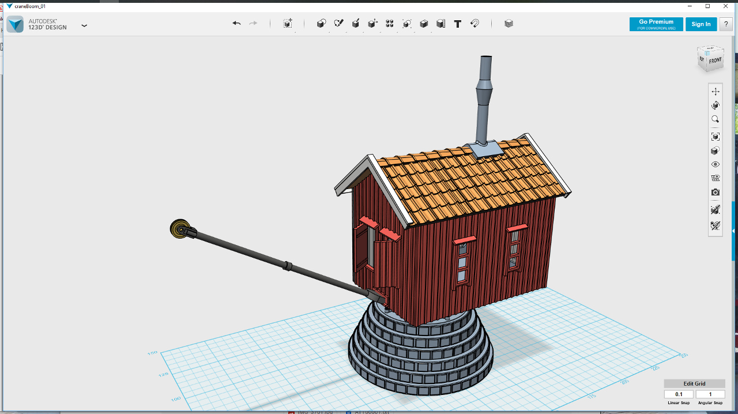738x414 pixels.
Task: Open the Combine tool menu
Action: tap(424, 24)
